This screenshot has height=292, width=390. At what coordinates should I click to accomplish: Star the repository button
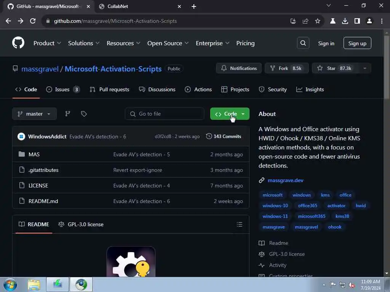click(x=335, y=68)
